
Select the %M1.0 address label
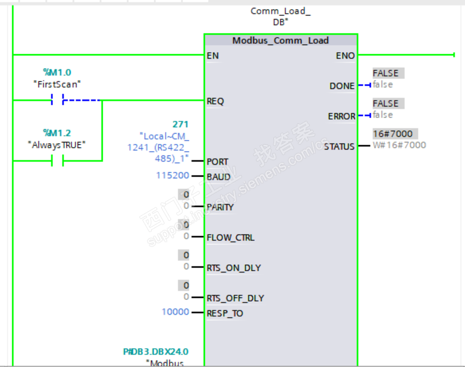(57, 72)
